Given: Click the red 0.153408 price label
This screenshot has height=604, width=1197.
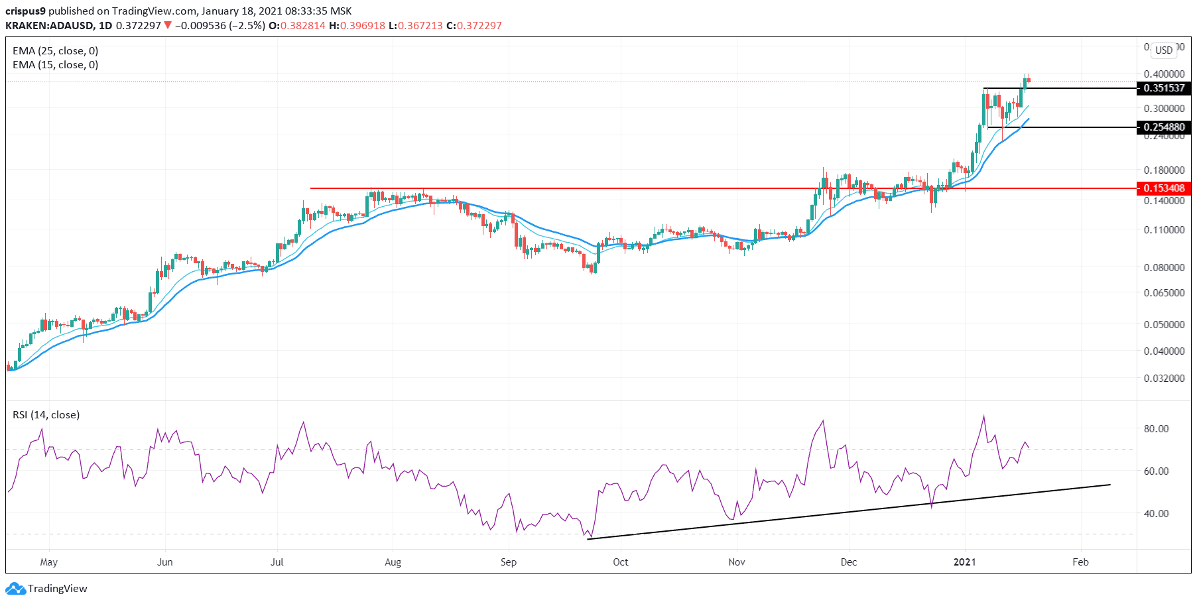Looking at the screenshot, I should click(1164, 188).
